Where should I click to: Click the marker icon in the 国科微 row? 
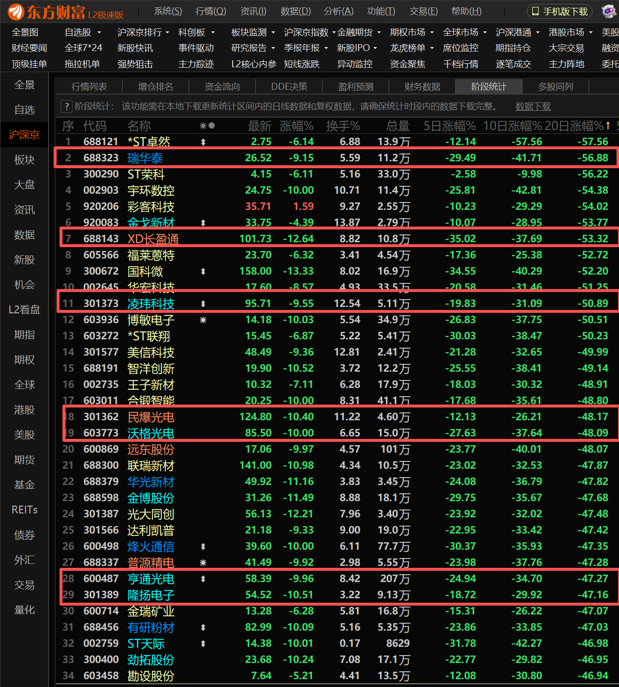pyautogui.click(x=203, y=272)
